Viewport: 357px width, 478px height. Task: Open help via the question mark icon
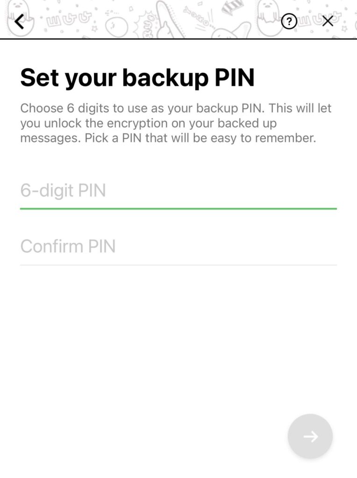coord(289,21)
